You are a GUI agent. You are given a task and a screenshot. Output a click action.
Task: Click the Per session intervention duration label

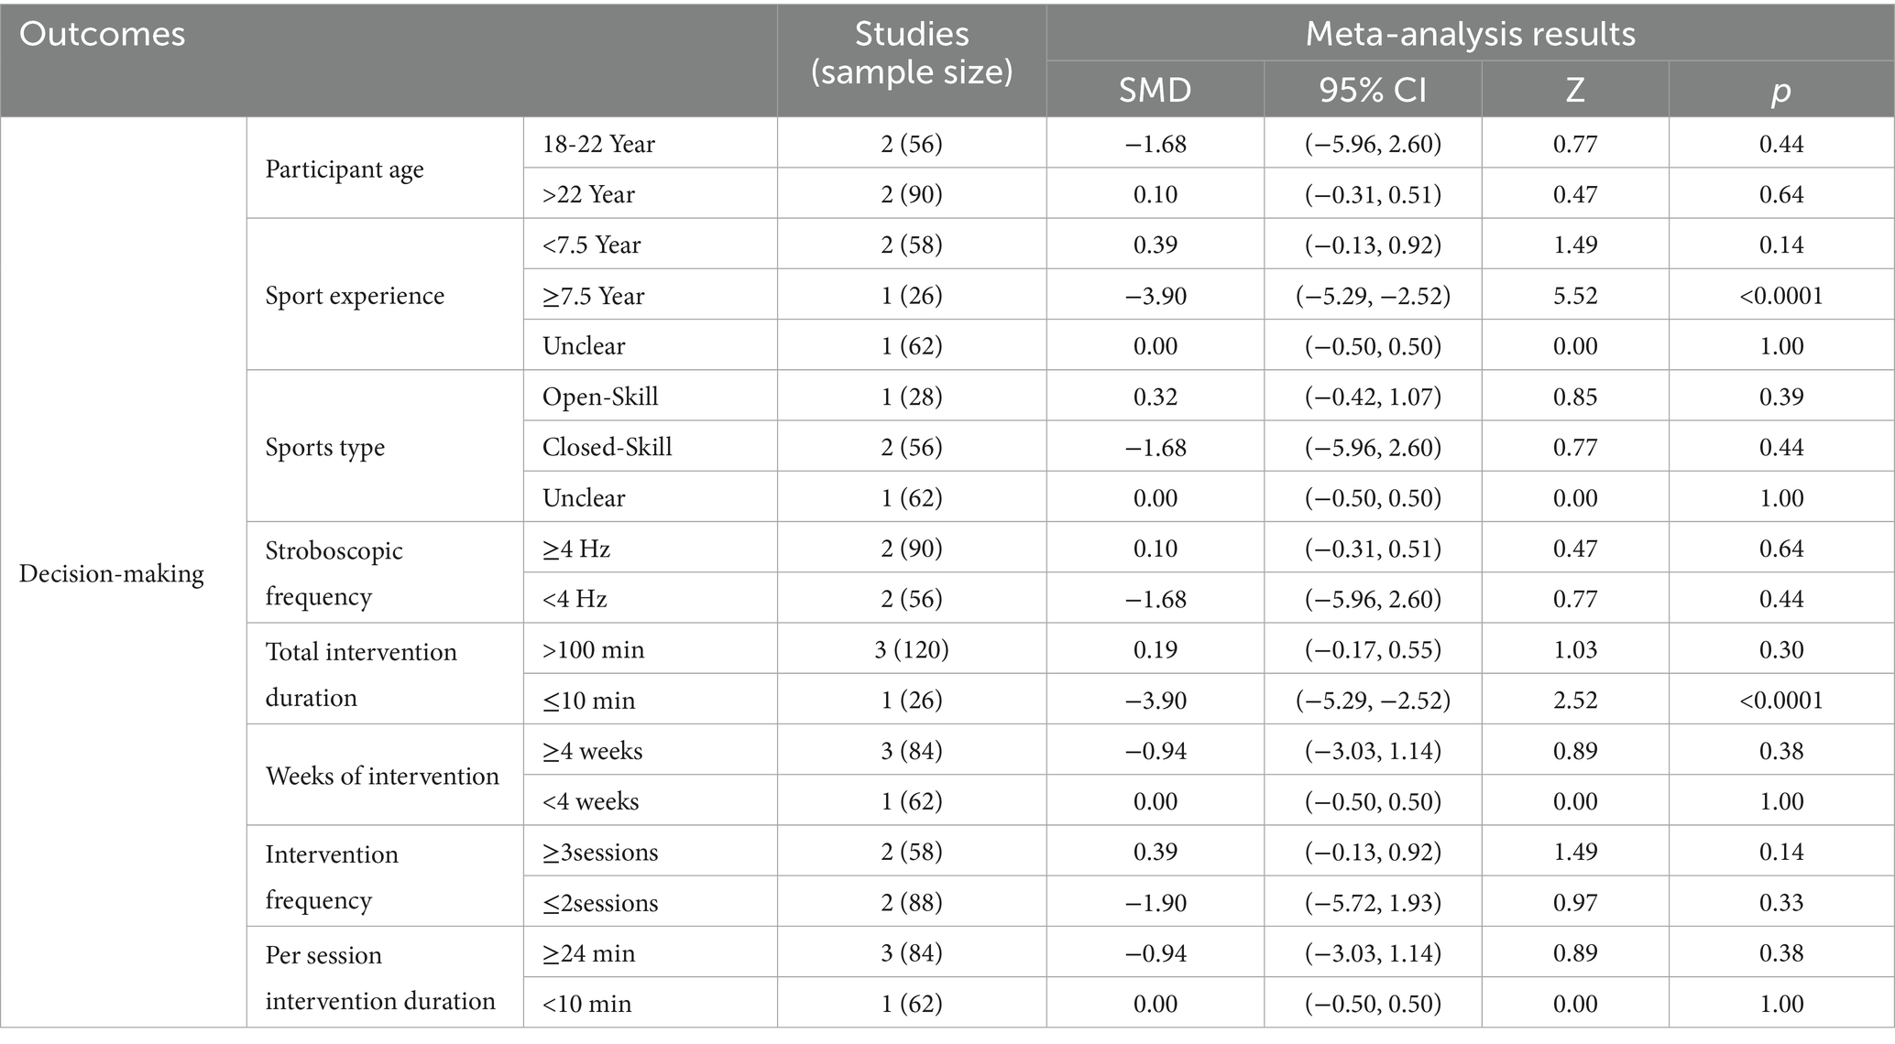coord(380,977)
